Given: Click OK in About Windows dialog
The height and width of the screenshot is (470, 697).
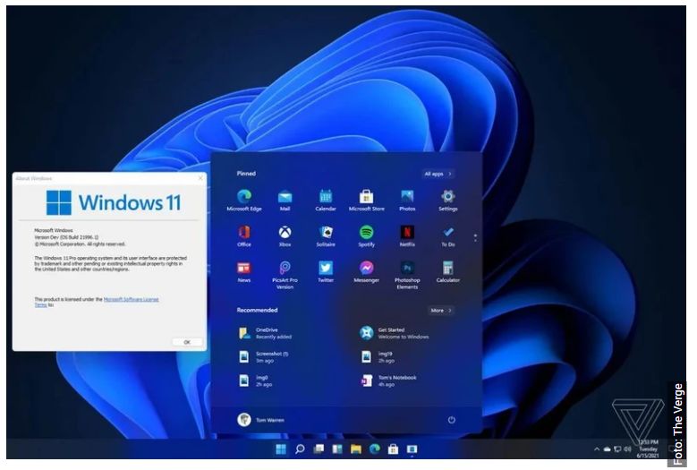Looking at the screenshot, I should pyautogui.click(x=187, y=342).
